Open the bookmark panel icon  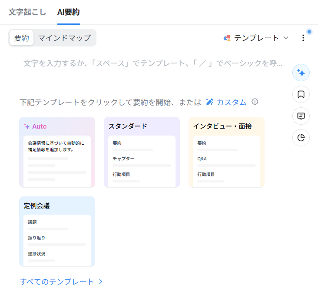301,94
